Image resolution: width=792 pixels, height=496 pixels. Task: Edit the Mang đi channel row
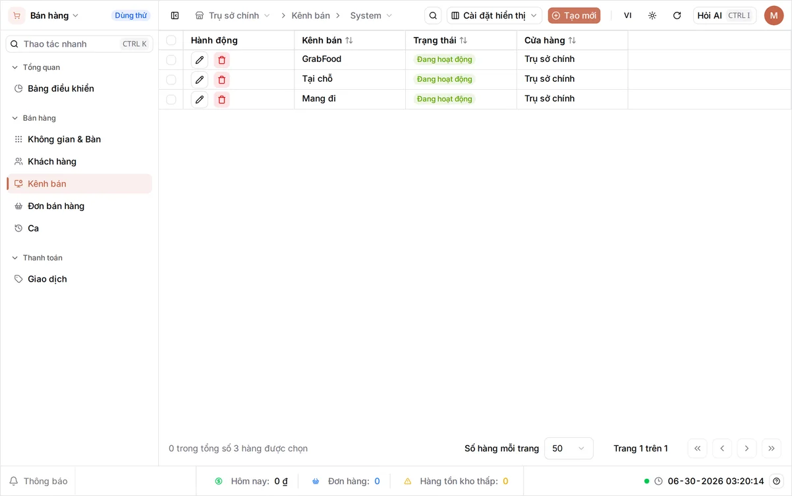199,100
